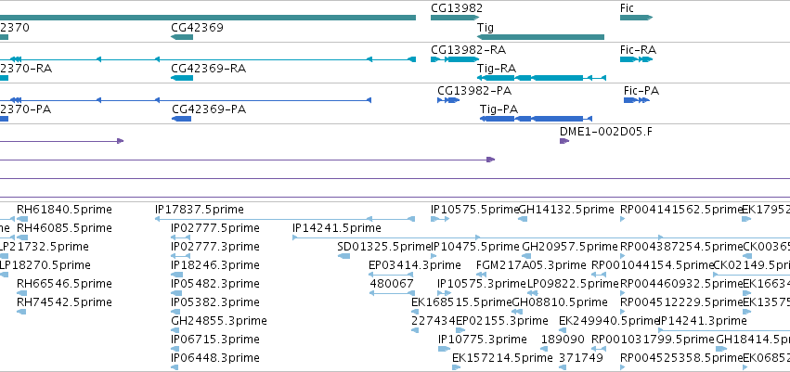
Task: Open EST label EP02155.3prime
Action: click(x=502, y=321)
